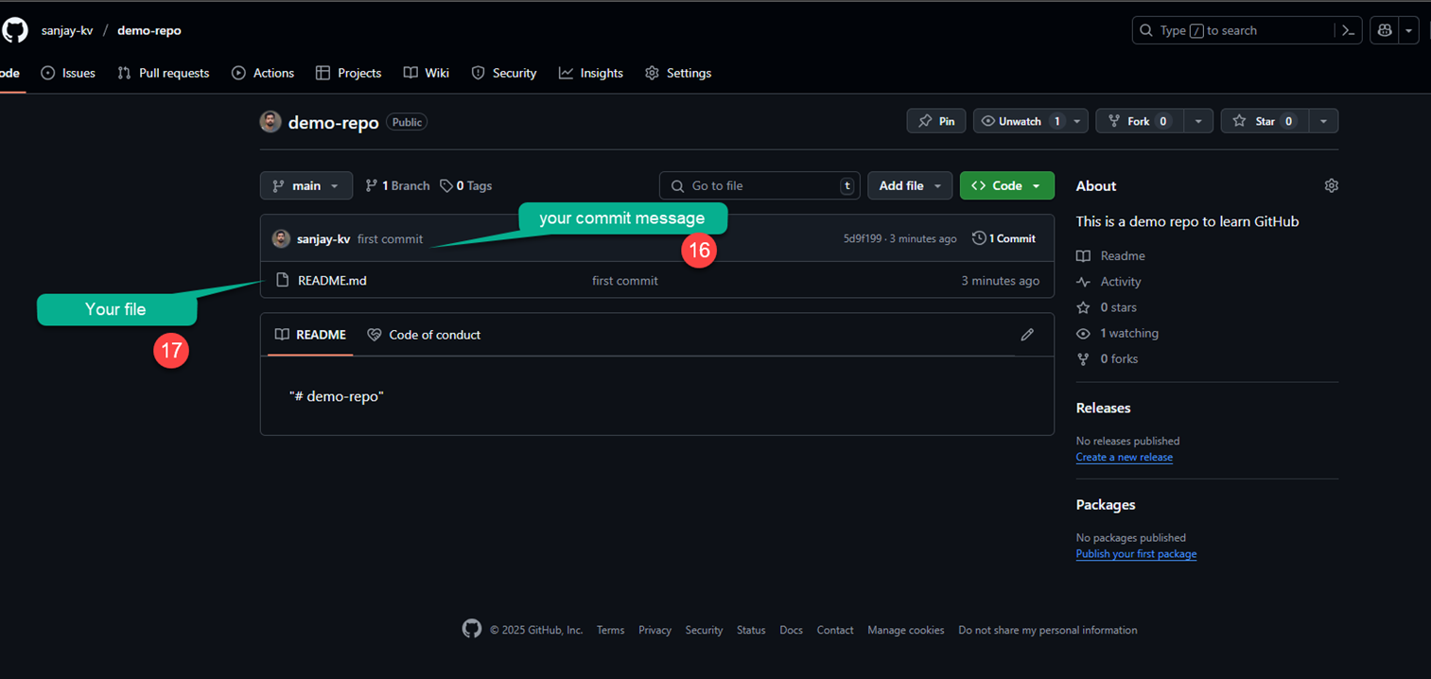1431x679 pixels.
Task: View commit history via the 1 Commit clock icon
Action: pos(979,237)
